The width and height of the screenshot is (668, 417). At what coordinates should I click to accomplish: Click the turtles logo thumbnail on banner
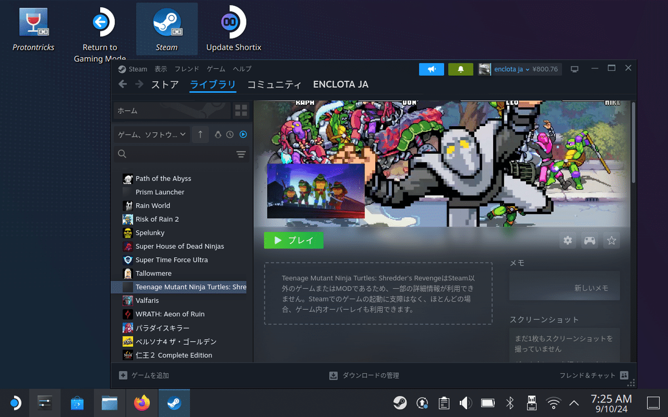[316, 191]
